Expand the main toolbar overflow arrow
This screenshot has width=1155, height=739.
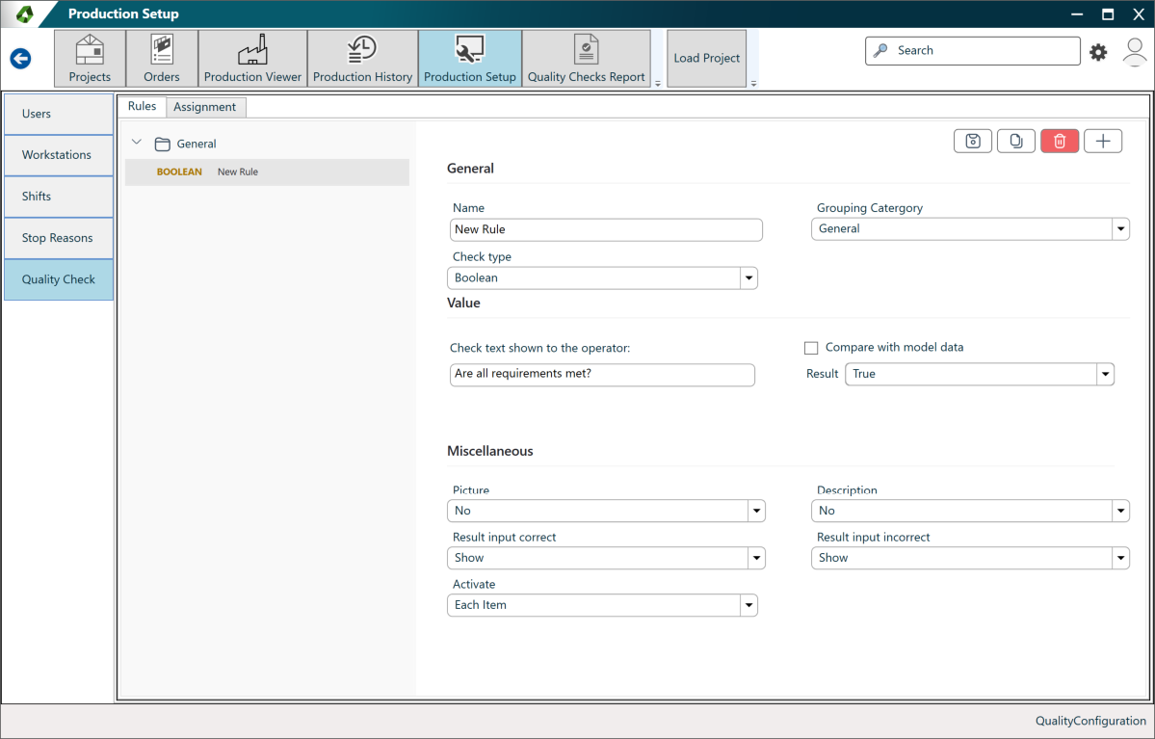658,83
